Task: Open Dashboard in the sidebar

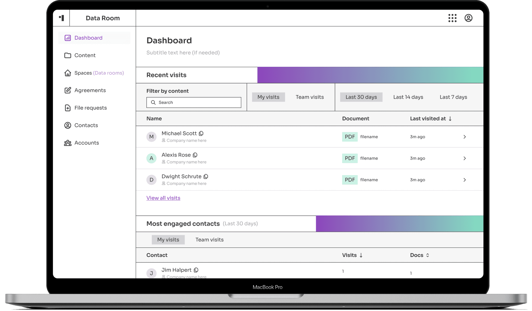Action: point(94,38)
